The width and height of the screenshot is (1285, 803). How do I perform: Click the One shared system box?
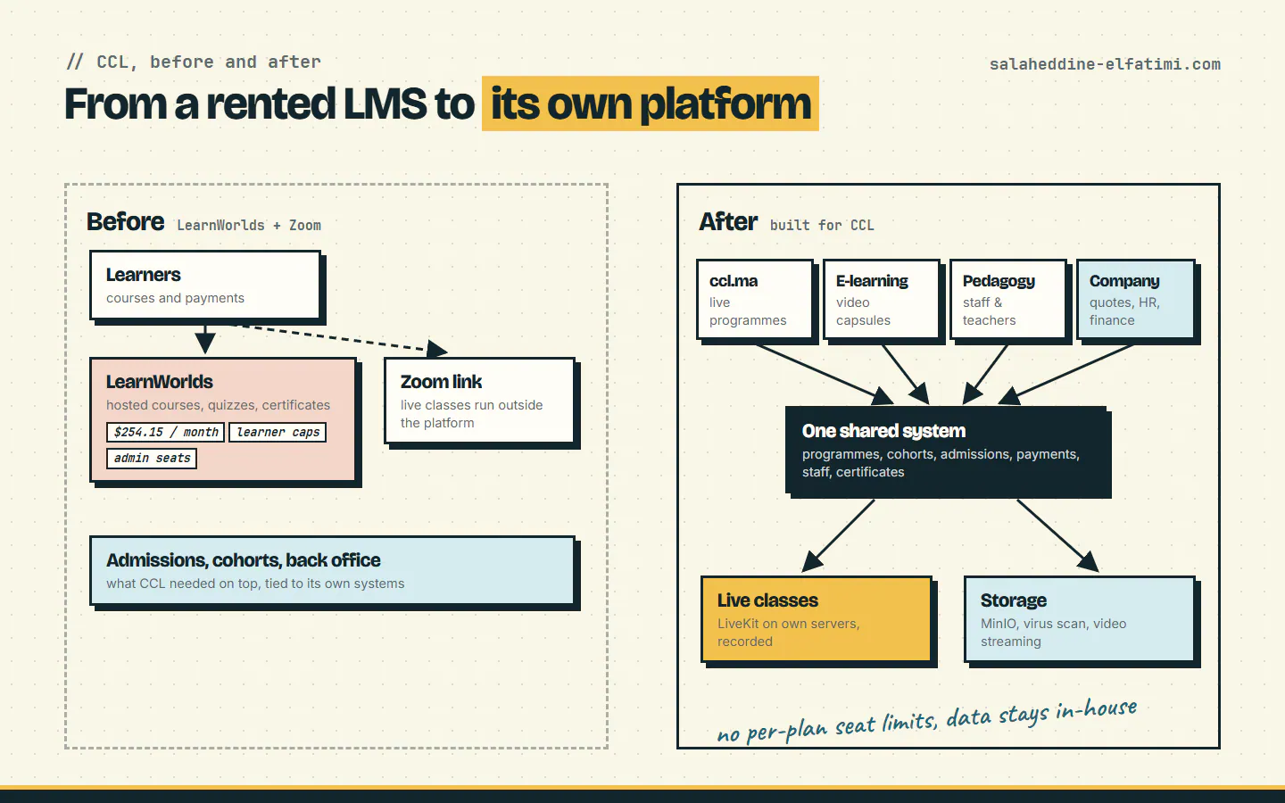[x=946, y=450]
